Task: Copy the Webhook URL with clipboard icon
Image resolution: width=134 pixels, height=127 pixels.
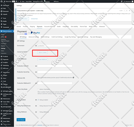Action: tap(73, 77)
